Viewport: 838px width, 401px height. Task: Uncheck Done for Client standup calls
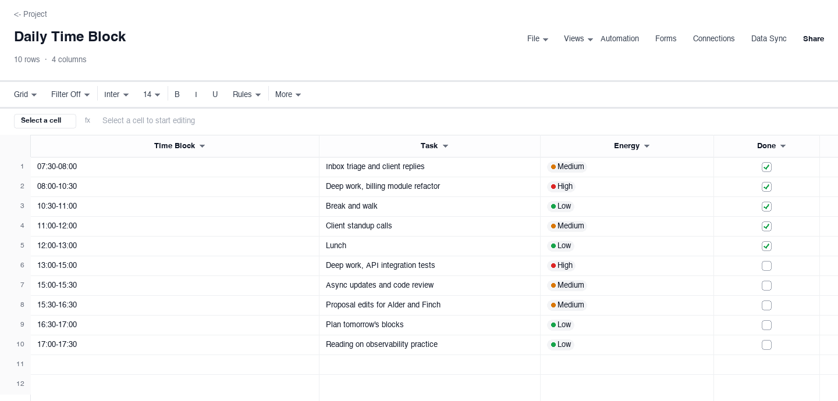click(x=766, y=227)
